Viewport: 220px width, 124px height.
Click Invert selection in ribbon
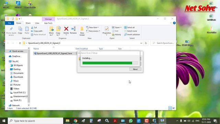click(x=132, y=34)
